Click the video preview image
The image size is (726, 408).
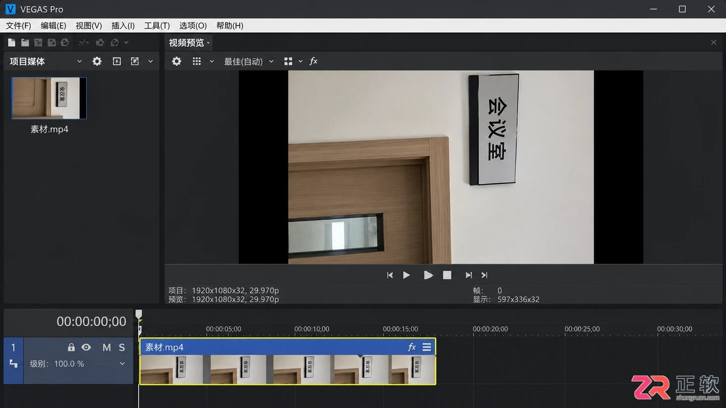click(441, 167)
